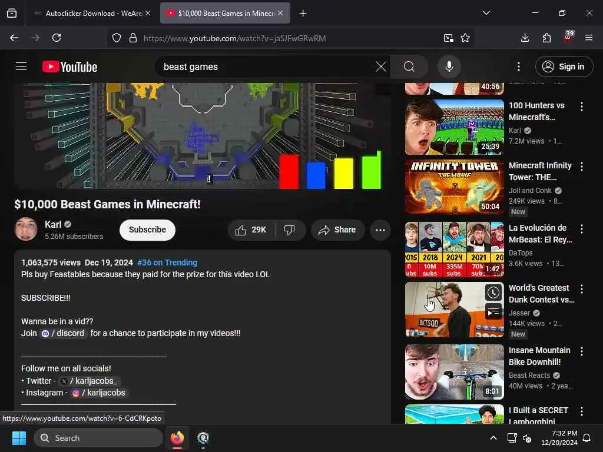Open options for Minecraft Infinity Tower video
603x452 pixels.
[581, 167]
